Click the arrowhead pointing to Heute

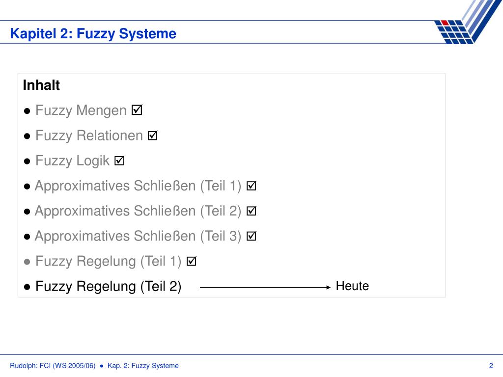(x=328, y=287)
